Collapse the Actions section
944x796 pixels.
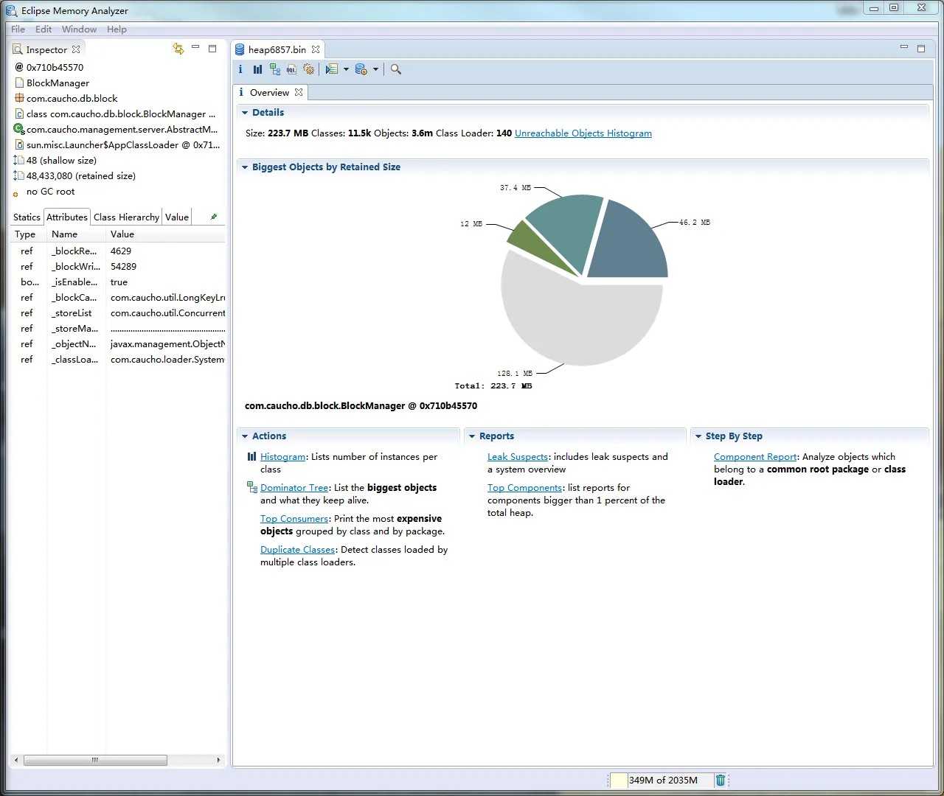pyautogui.click(x=245, y=436)
